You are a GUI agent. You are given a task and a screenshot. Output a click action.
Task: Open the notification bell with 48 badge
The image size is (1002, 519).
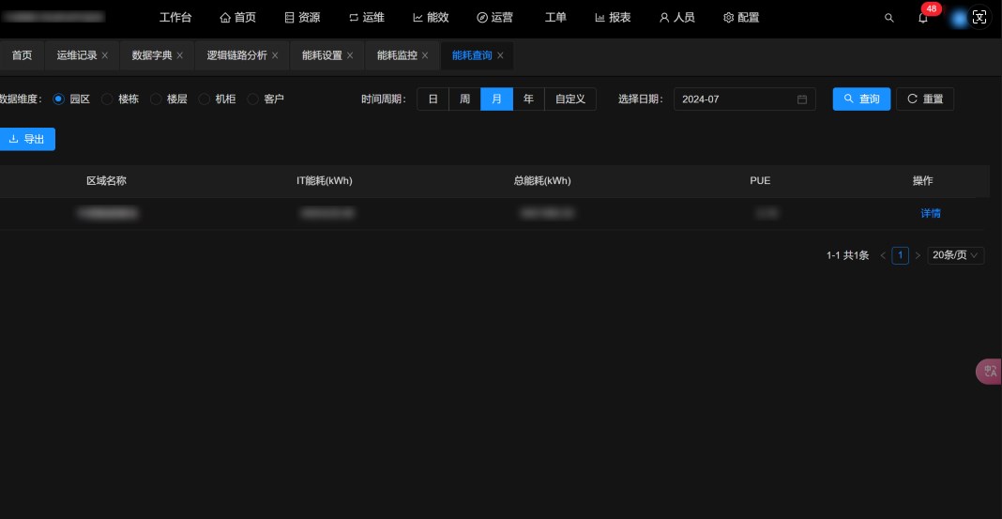pyautogui.click(x=923, y=18)
